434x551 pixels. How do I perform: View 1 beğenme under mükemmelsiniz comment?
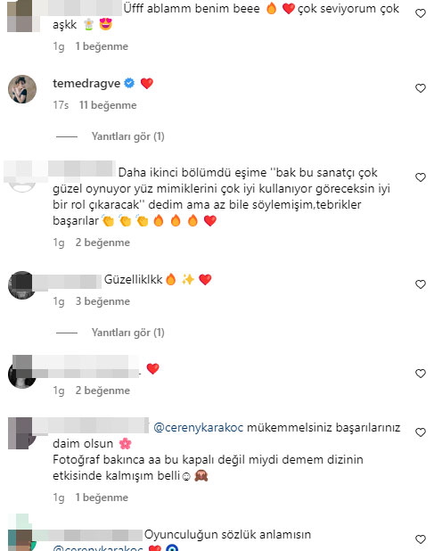tap(102, 498)
